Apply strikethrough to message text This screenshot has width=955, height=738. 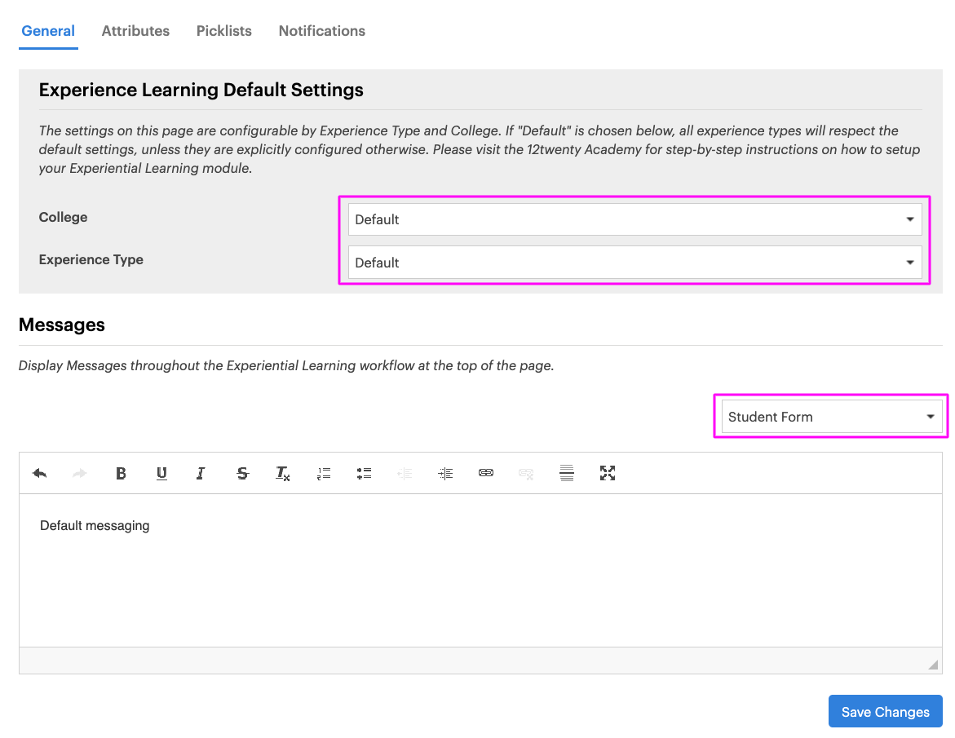(x=242, y=473)
